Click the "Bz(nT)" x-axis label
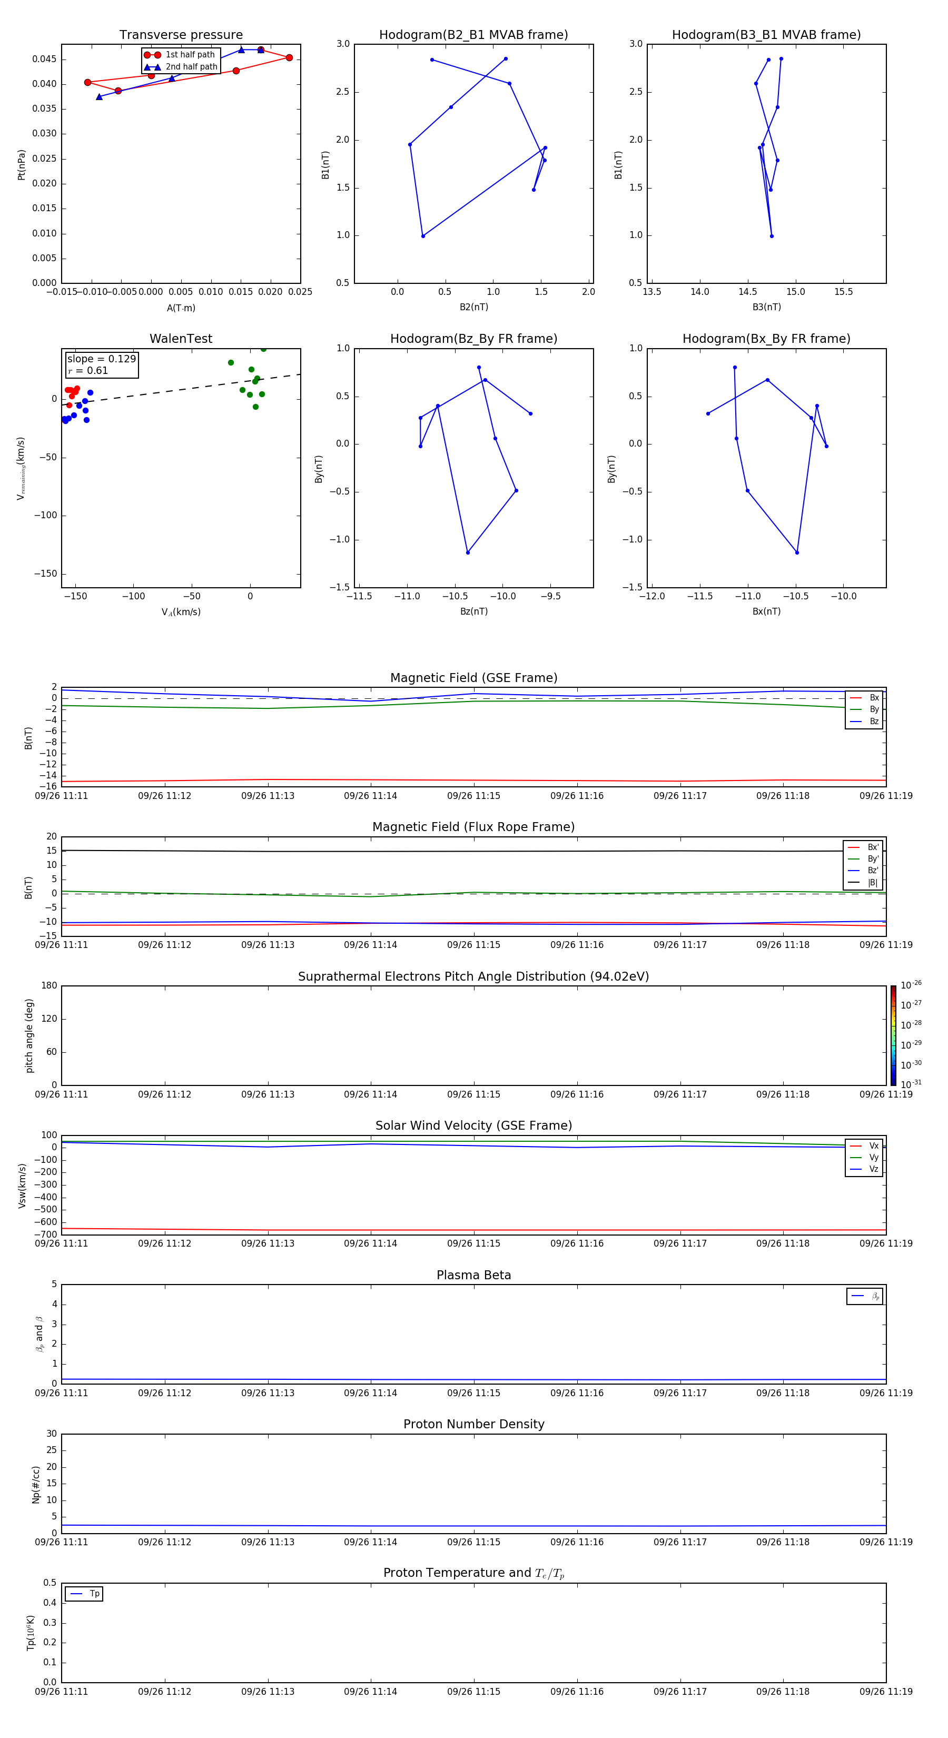Viewport: 948px width, 1738px height. 473,611
